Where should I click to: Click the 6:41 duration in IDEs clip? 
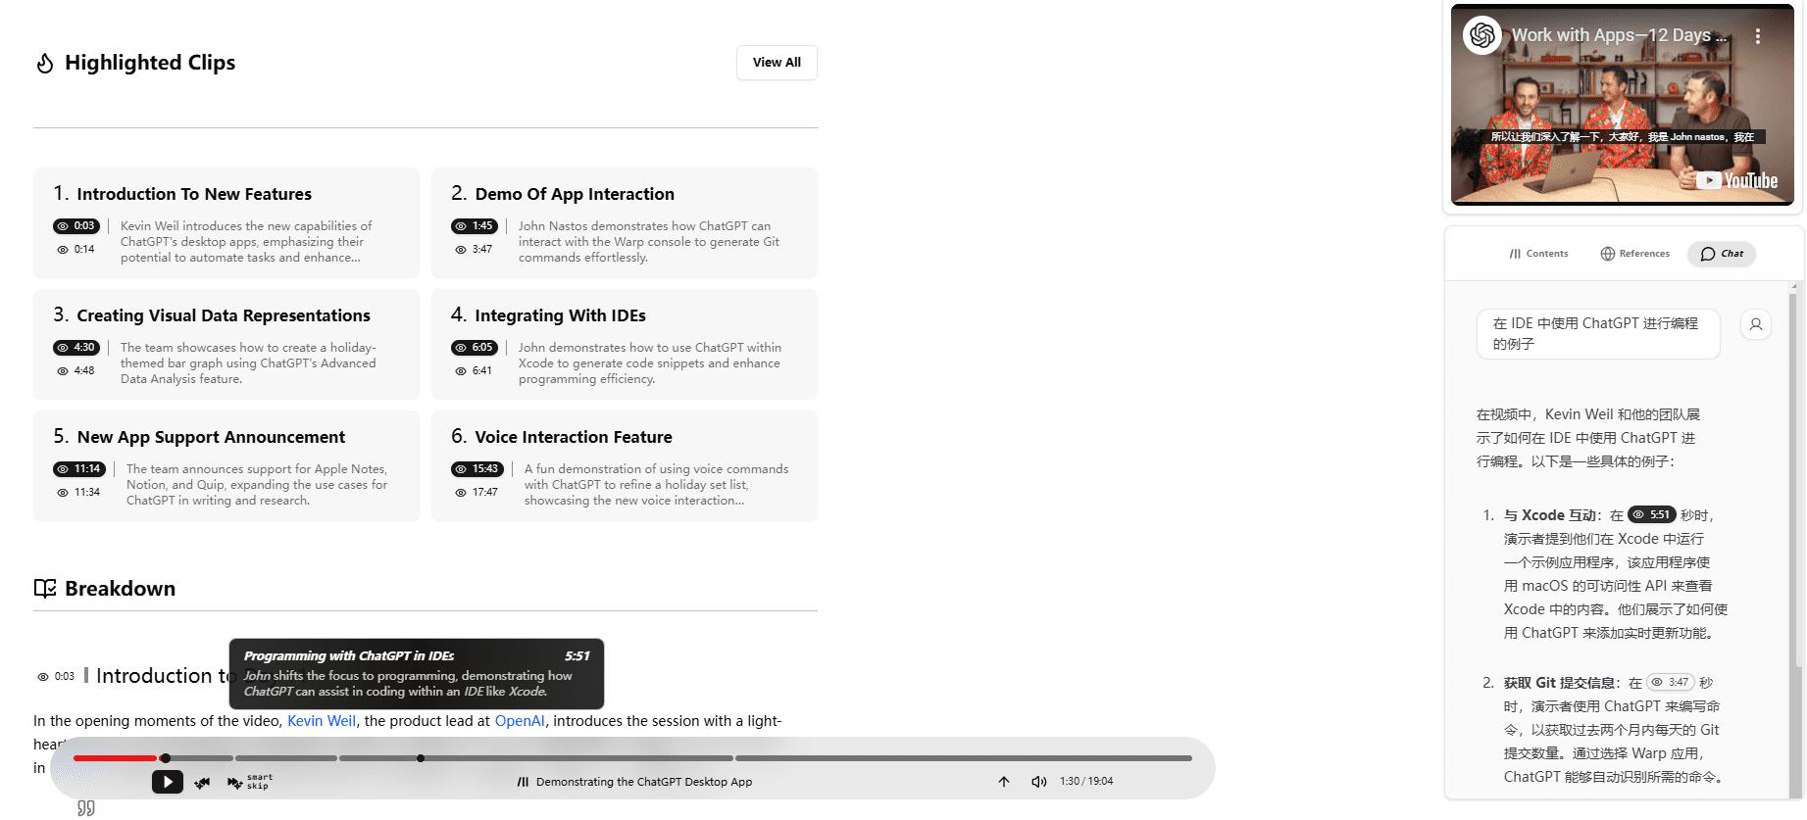pos(475,371)
